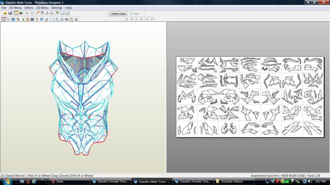Click the align left icon
The width and height of the screenshot is (330, 185).
click(x=127, y=19)
